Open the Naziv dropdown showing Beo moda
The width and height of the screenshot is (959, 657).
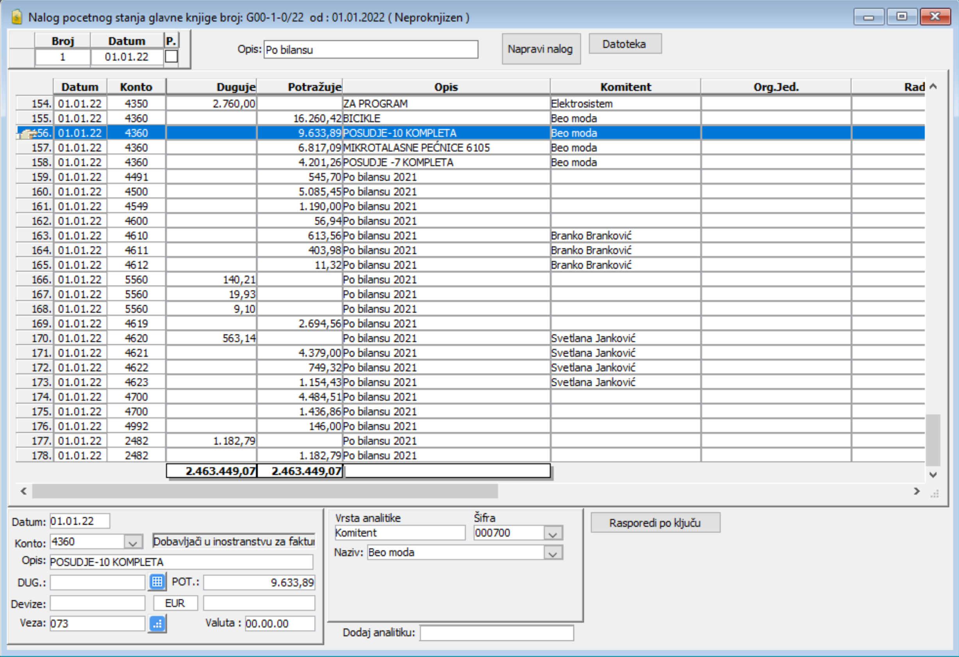point(553,553)
